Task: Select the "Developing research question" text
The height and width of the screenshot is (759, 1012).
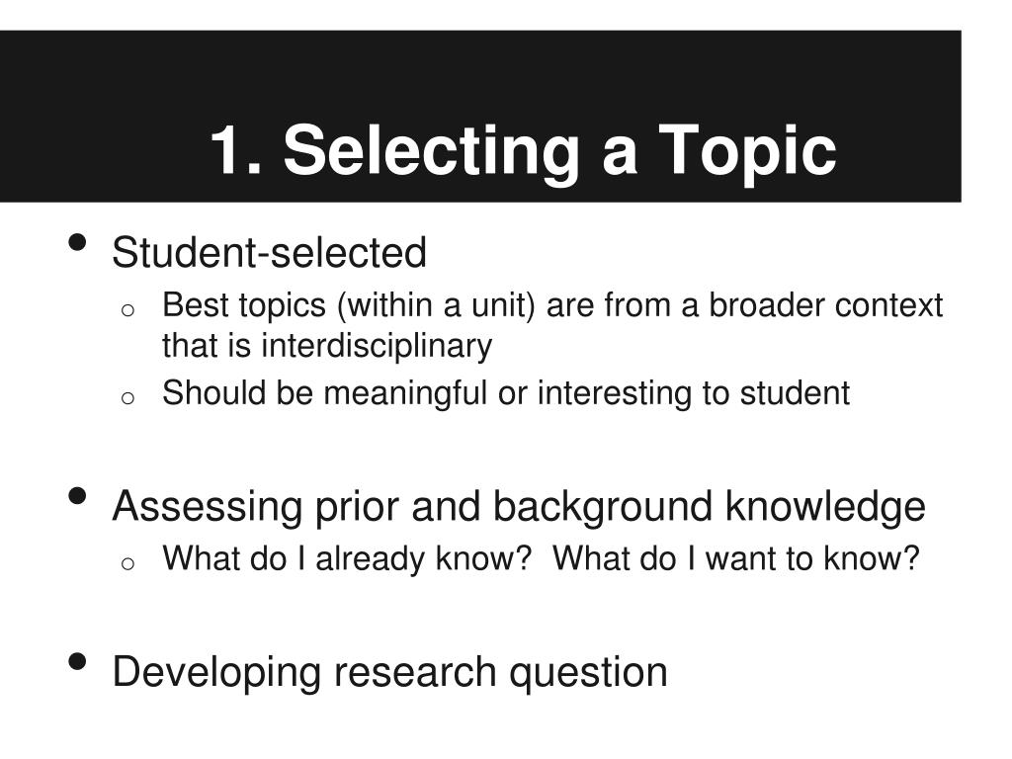Action: [389, 673]
